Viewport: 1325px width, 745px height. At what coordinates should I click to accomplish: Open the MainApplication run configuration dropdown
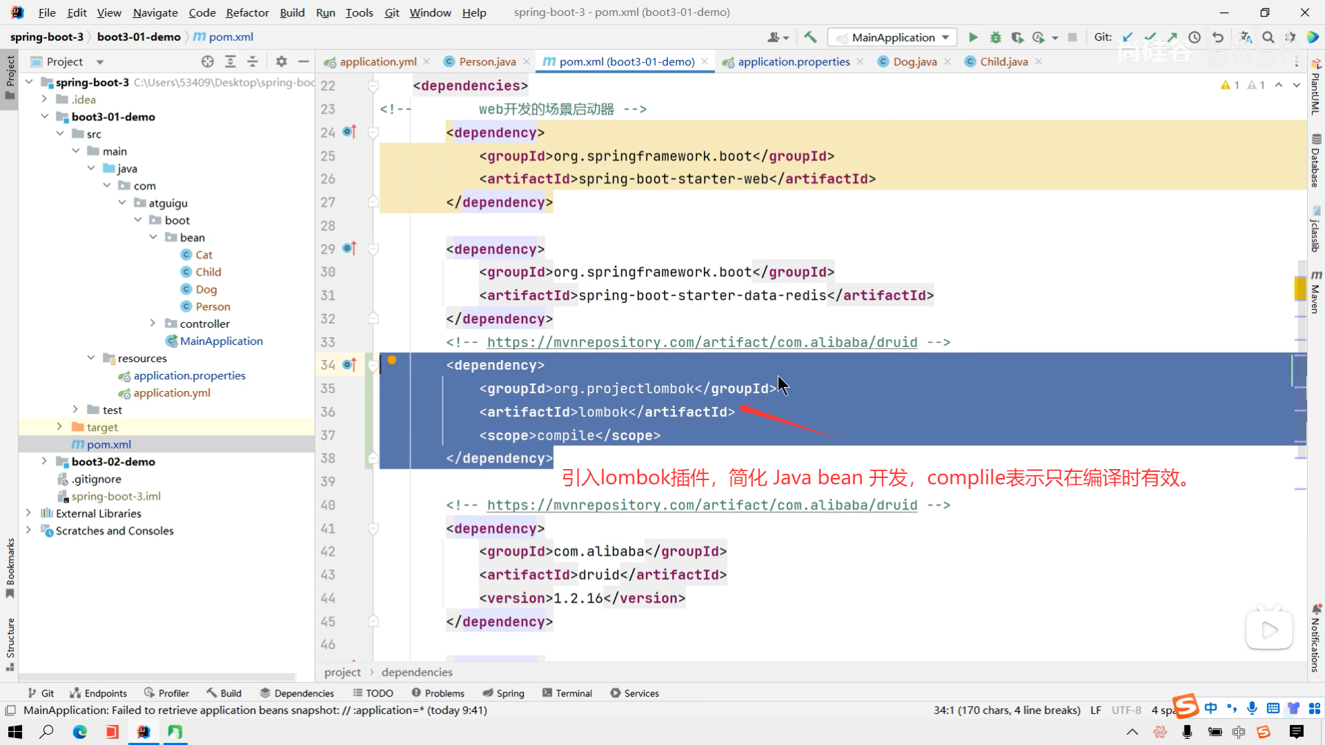pos(893,37)
